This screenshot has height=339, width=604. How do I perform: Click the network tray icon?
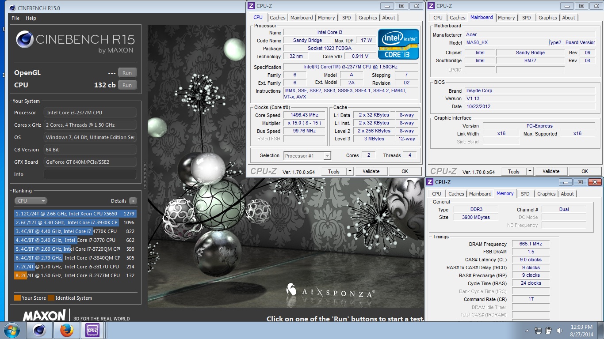[538, 330]
